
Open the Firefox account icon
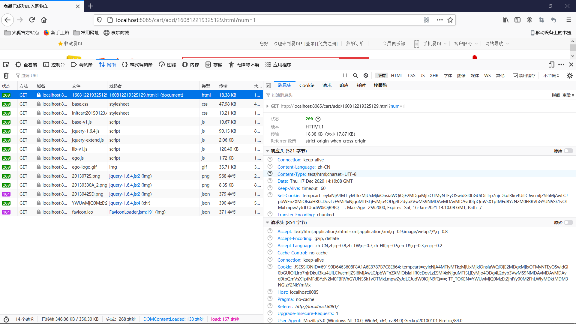point(529,20)
